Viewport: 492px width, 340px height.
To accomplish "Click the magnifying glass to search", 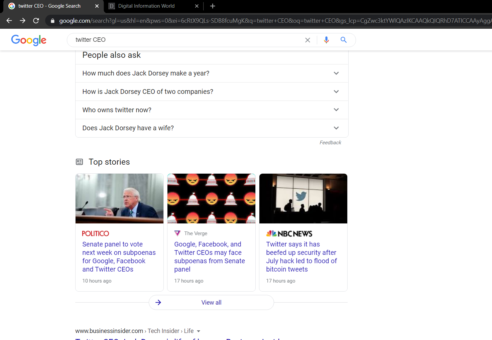I will coord(343,40).
